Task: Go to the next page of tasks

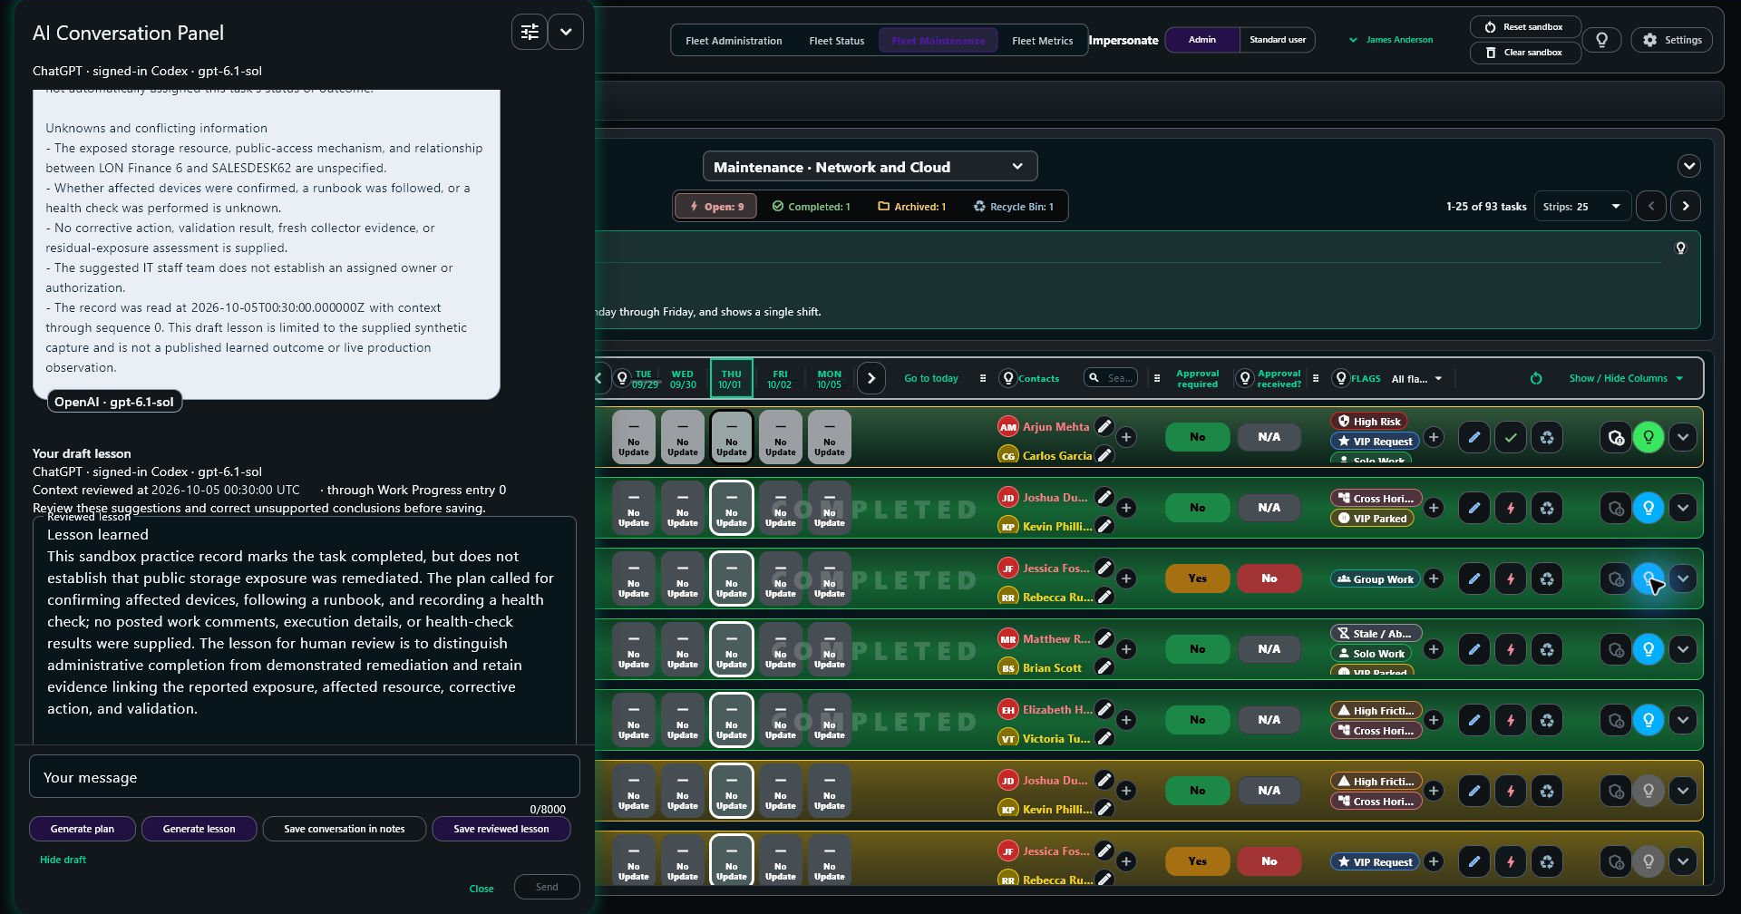Action: [1686, 207]
